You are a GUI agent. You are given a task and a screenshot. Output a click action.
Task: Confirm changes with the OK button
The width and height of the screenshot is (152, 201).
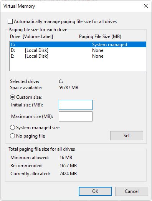95,191
